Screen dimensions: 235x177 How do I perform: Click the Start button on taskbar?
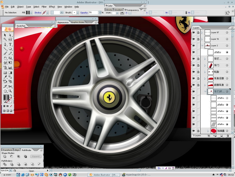pos(8,175)
